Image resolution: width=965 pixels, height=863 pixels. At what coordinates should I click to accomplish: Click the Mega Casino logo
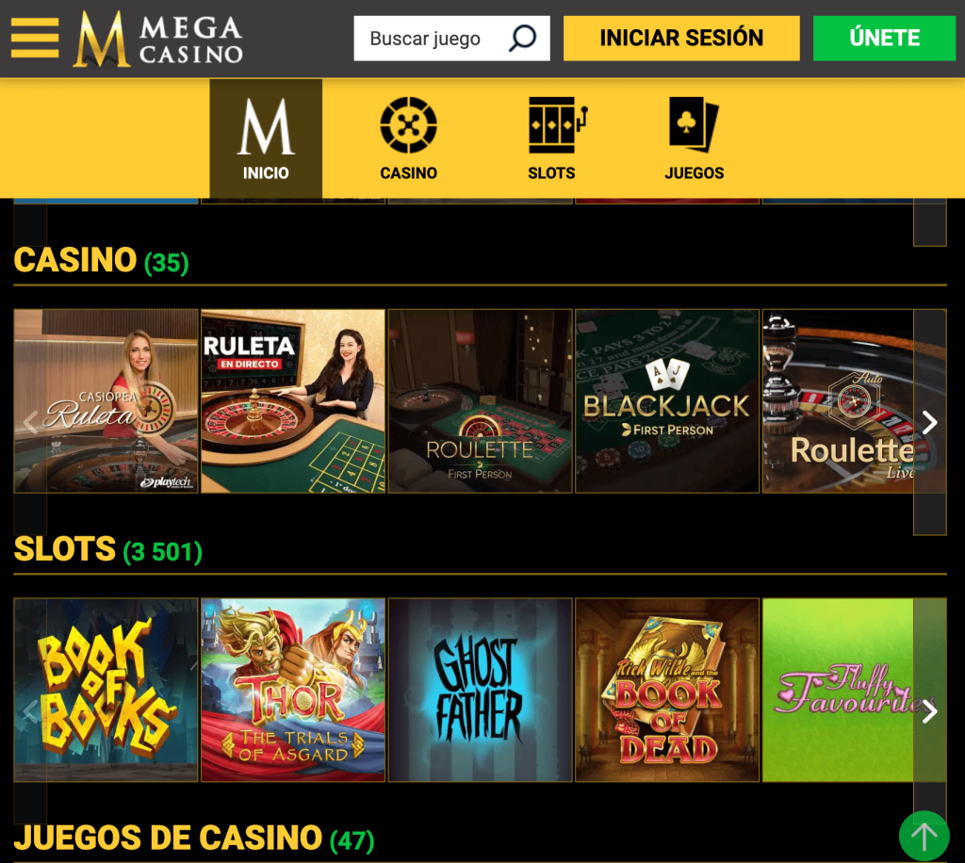coord(158,39)
